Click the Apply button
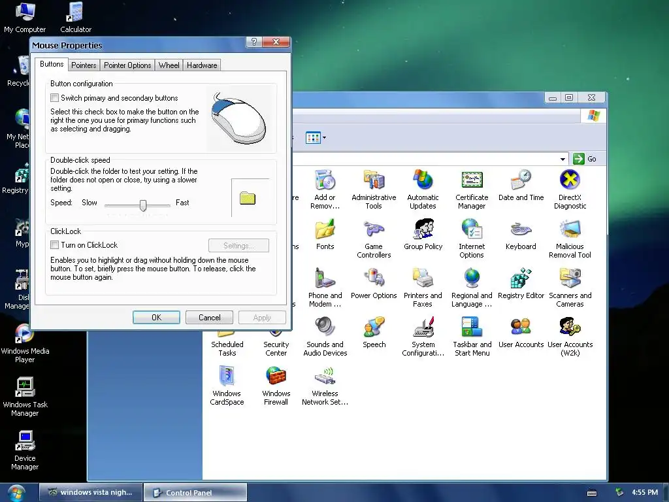The height and width of the screenshot is (502, 669). click(x=262, y=317)
